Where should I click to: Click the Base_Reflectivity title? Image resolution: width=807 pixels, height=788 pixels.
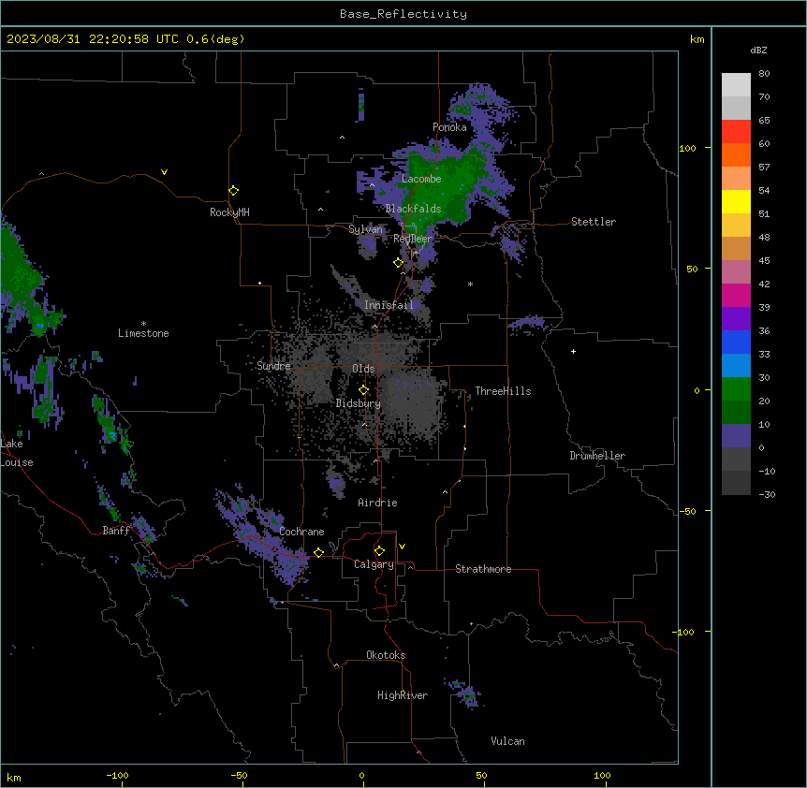pyautogui.click(x=403, y=14)
